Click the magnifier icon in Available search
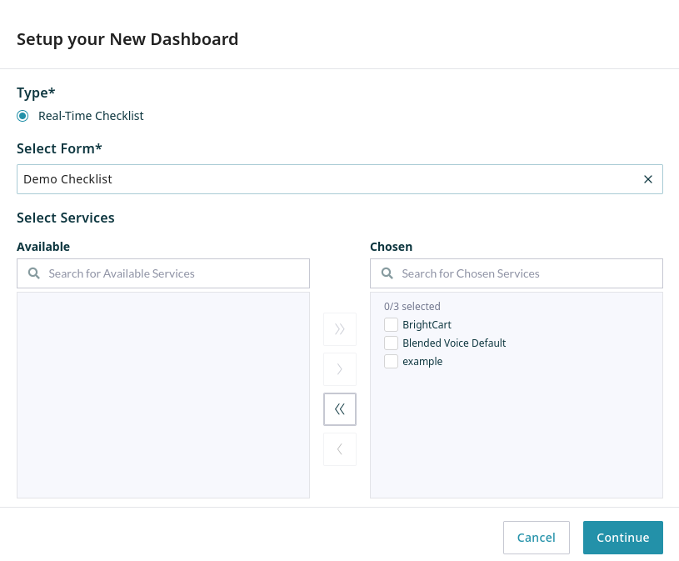 pyautogui.click(x=34, y=273)
